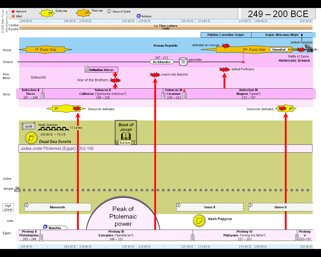Viewport: 321px width, 257px height.
Task: Click the red killed X by Seleucus III
Action: pos(184,91)
